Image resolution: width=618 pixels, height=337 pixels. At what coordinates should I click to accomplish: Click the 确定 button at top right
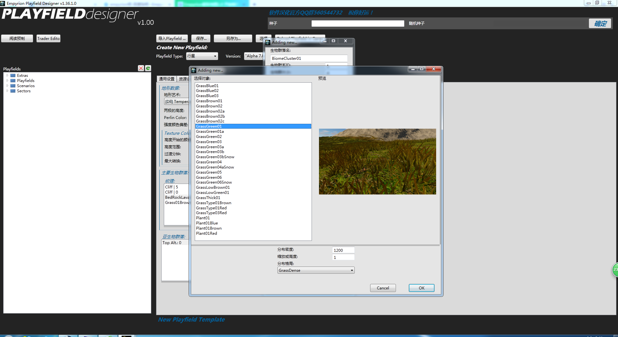pos(600,23)
